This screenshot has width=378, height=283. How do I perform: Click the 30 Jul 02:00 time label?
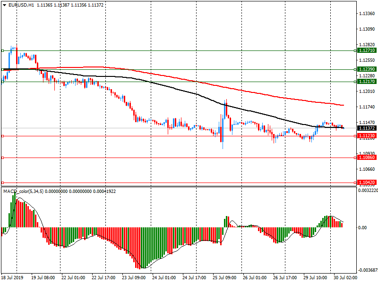pos(345,278)
